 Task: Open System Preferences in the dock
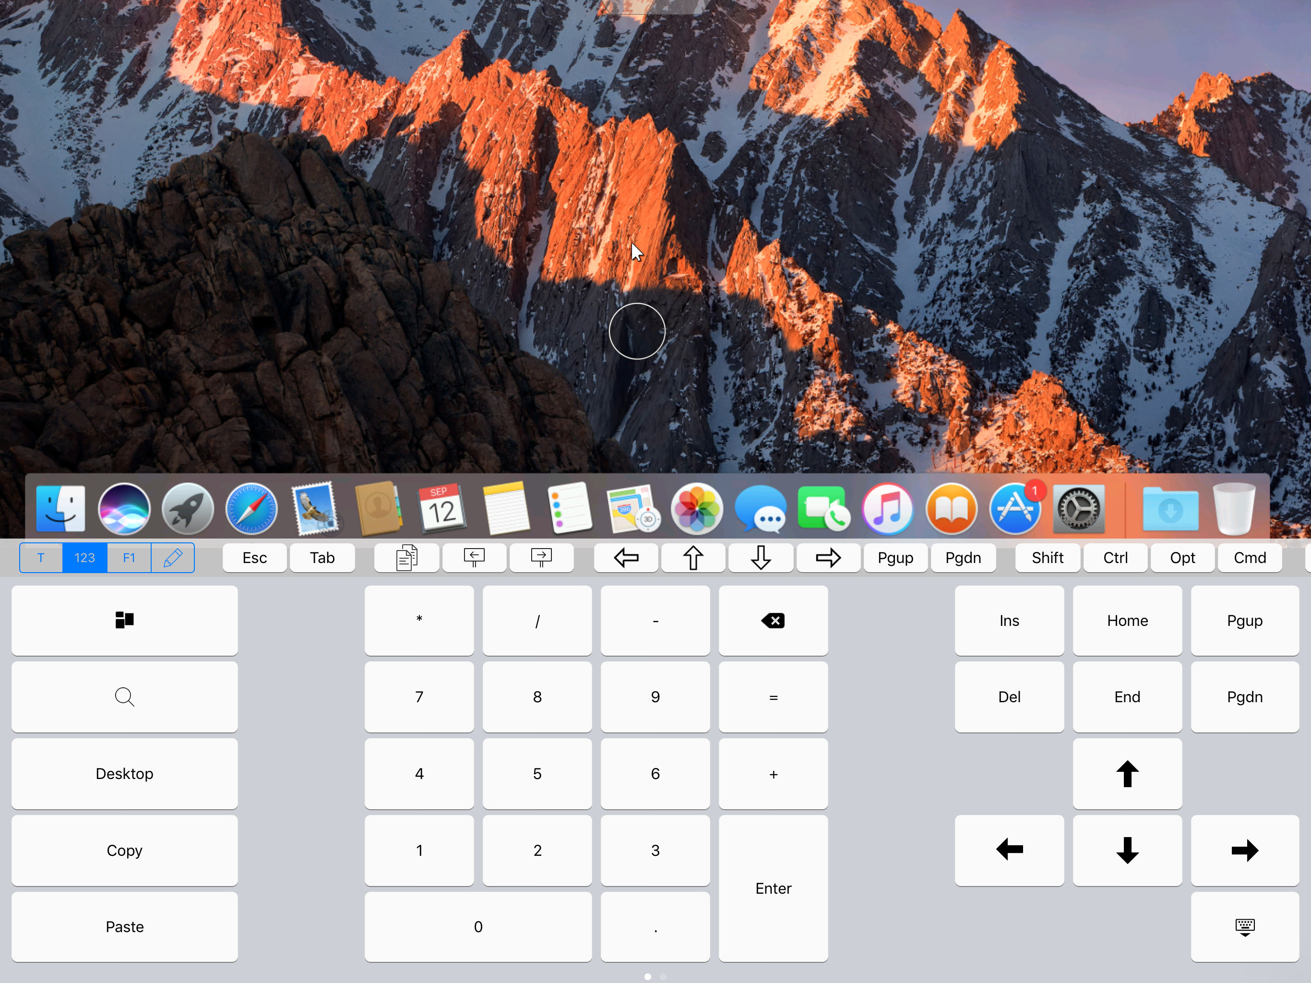click(x=1079, y=509)
